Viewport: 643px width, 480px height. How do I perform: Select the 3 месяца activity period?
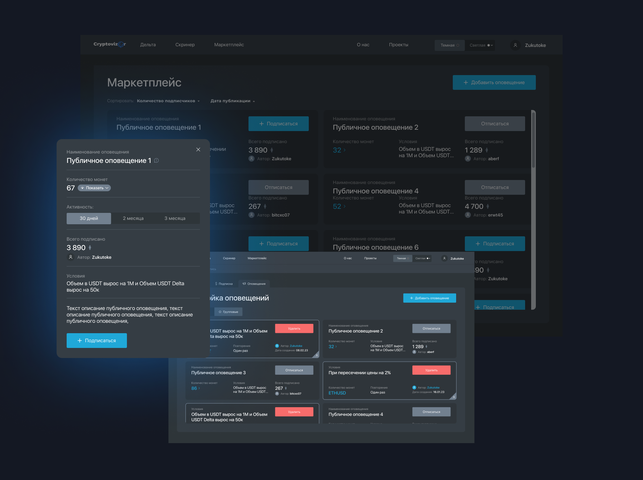[174, 218]
